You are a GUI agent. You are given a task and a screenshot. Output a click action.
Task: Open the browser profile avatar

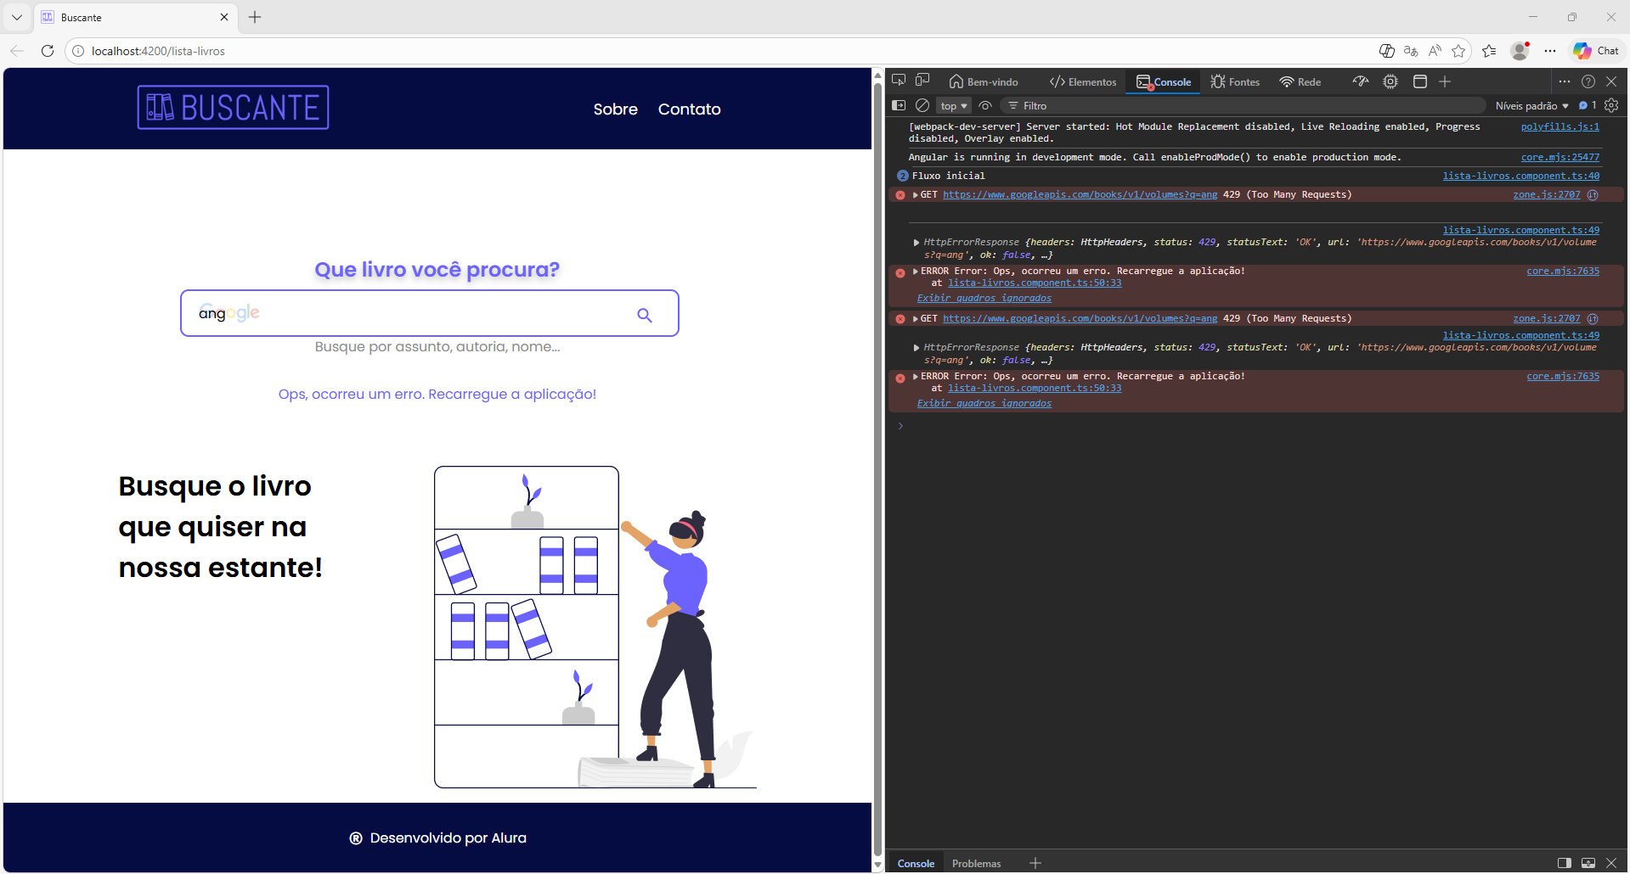click(x=1520, y=51)
